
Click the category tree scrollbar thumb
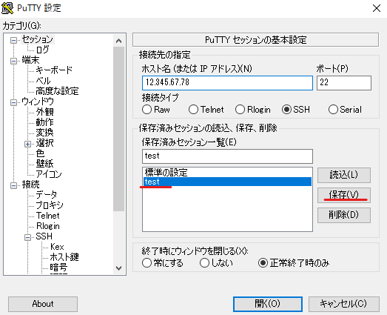tap(118, 129)
